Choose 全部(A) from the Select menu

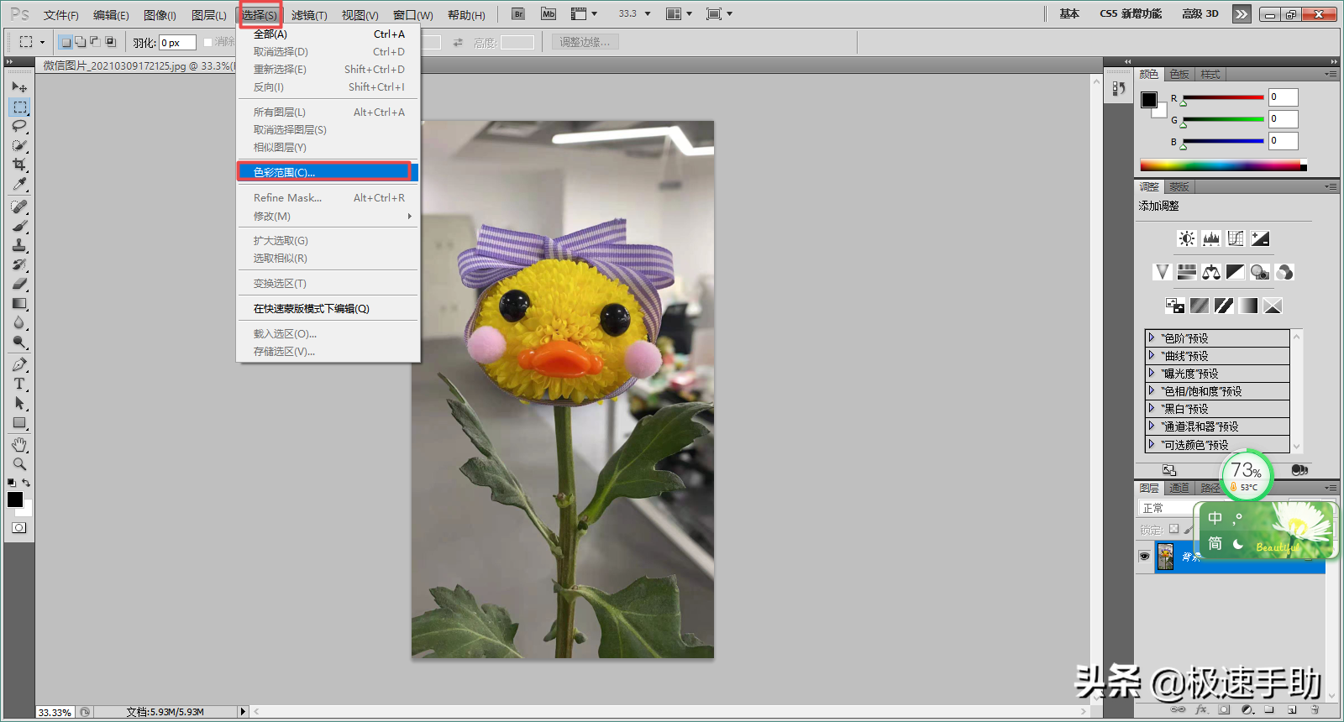click(x=328, y=34)
